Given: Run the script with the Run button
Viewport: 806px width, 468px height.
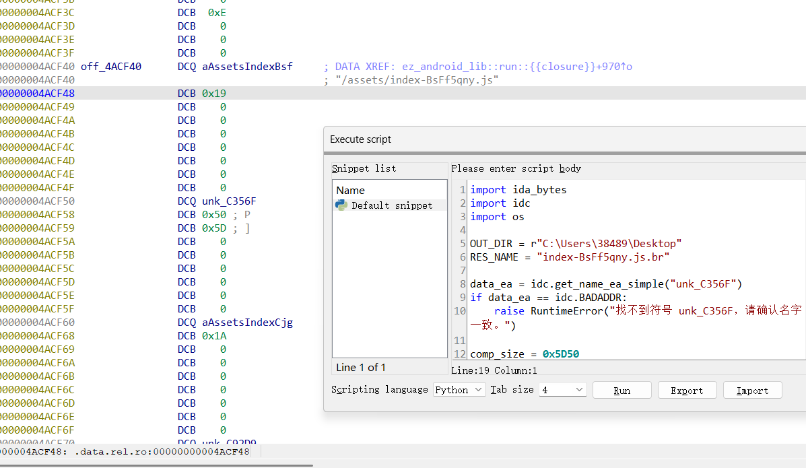Looking at the screenshot, I should (622, 391).
